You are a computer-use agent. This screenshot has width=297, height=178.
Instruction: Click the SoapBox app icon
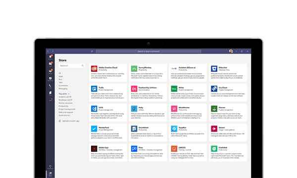[174, 129]
